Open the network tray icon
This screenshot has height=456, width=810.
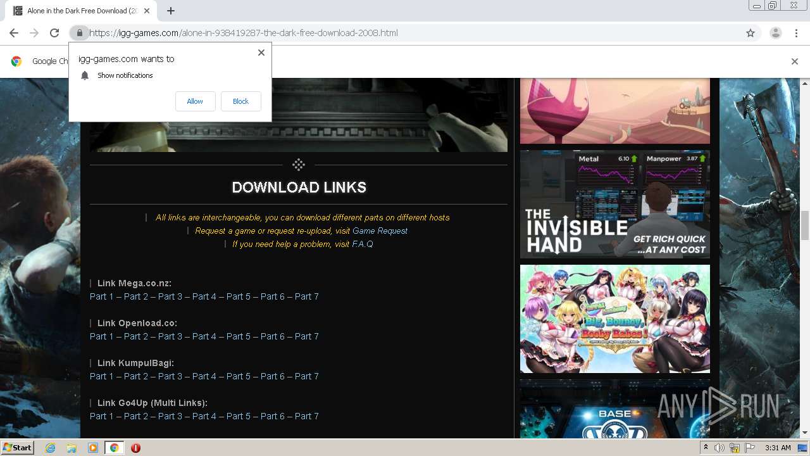click(x=735, y=448)
